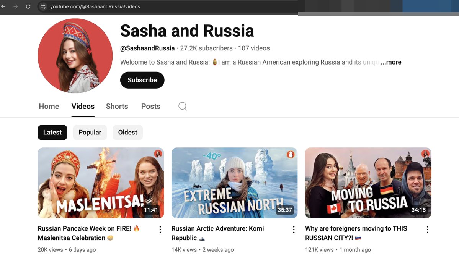Image resolution: width=459 pixels, height=257 pixels.
Task: Open the Posts tab
Action: click(x=150, y=107)
